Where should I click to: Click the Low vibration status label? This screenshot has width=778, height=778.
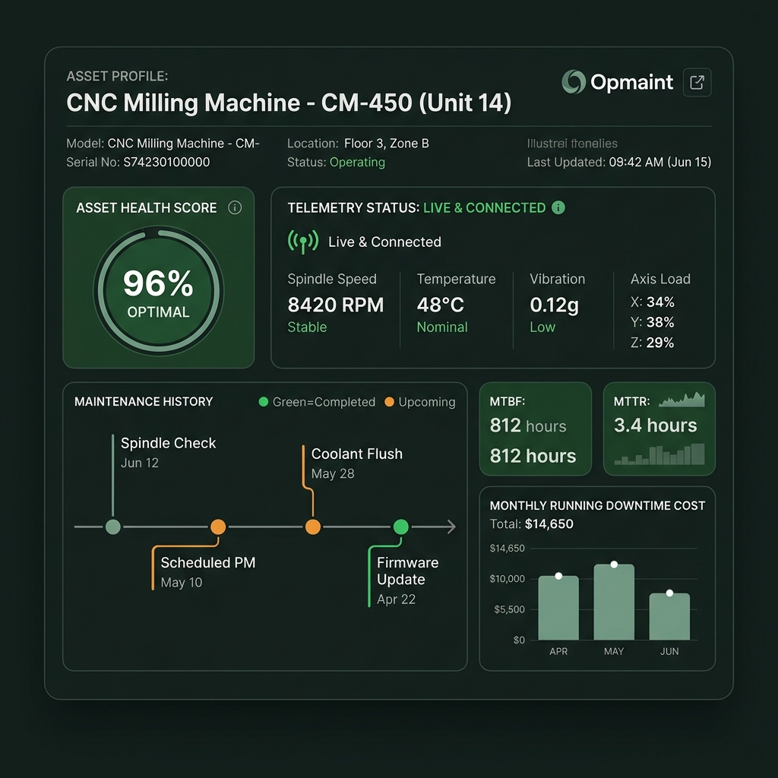(x=542, y=327)
